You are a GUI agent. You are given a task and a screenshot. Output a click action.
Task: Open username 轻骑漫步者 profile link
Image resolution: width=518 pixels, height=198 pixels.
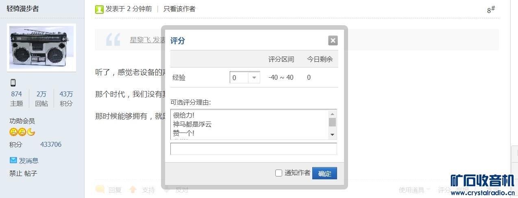click(23, 9)
